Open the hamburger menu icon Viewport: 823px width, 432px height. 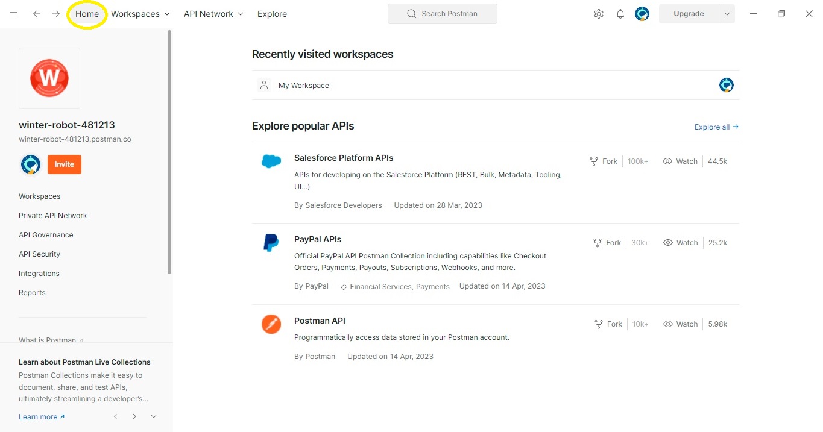tap(13, 14)
